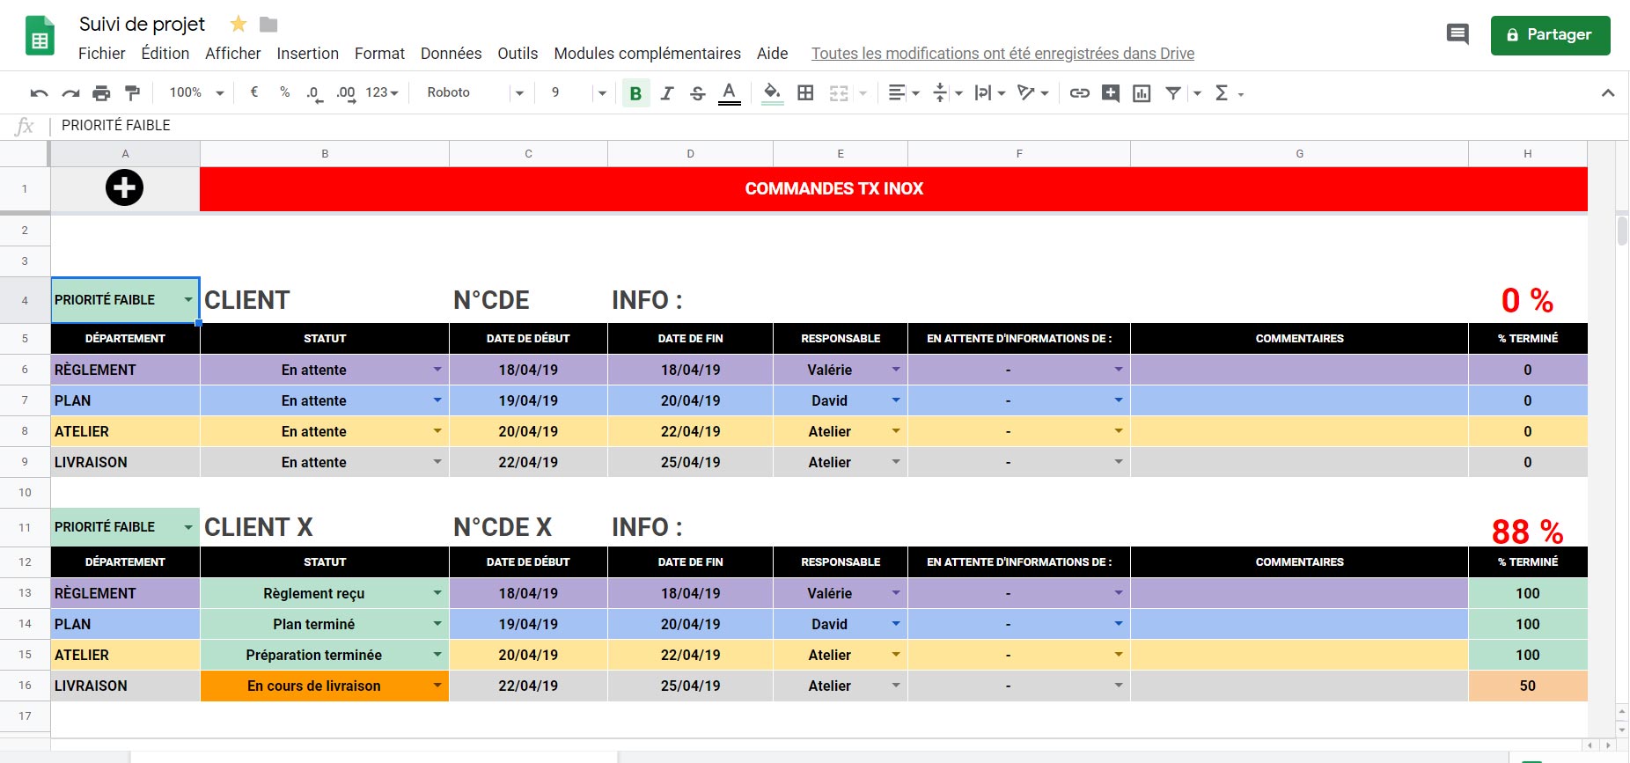Image resolution: width=1630 pixels, height=763 pixels.
Task: Open the Format menu
Action: 379,53
